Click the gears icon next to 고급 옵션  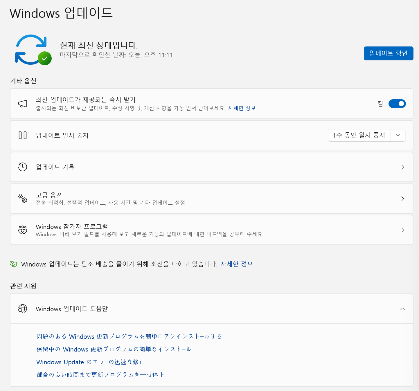click(x=23, y=199)
